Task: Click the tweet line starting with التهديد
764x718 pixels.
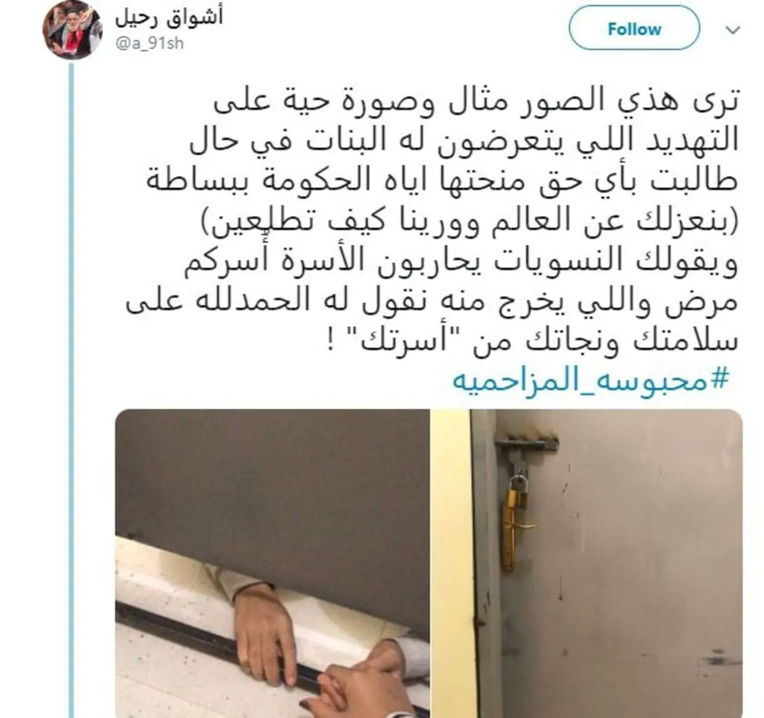Action: tap(465, 143)
